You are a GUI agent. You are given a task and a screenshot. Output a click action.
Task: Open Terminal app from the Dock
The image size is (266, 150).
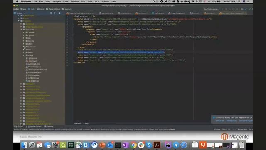coord(118,145)
